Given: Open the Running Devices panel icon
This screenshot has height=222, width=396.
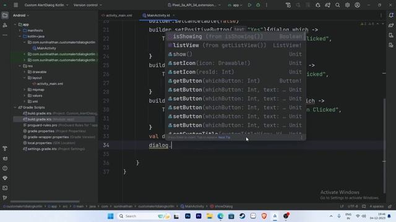Looking at the screenshot, I should (391, 45).
